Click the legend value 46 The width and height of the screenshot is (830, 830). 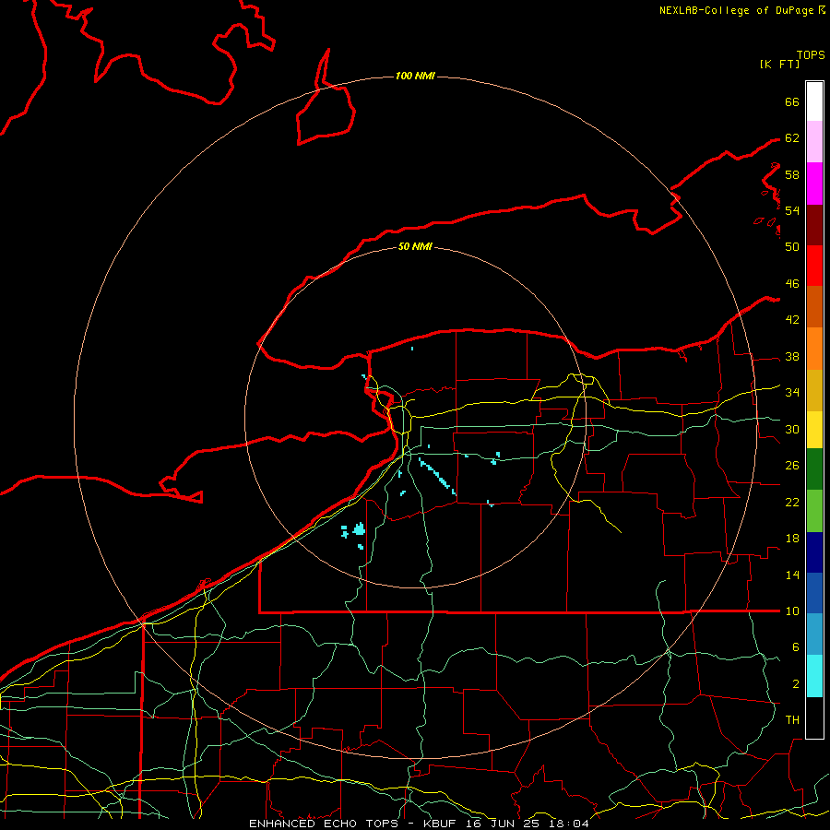point(792,284)
